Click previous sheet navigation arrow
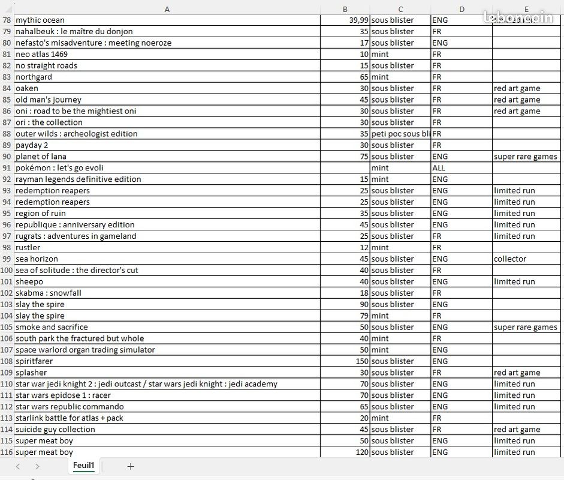564x480 pixels. (18, 466)
